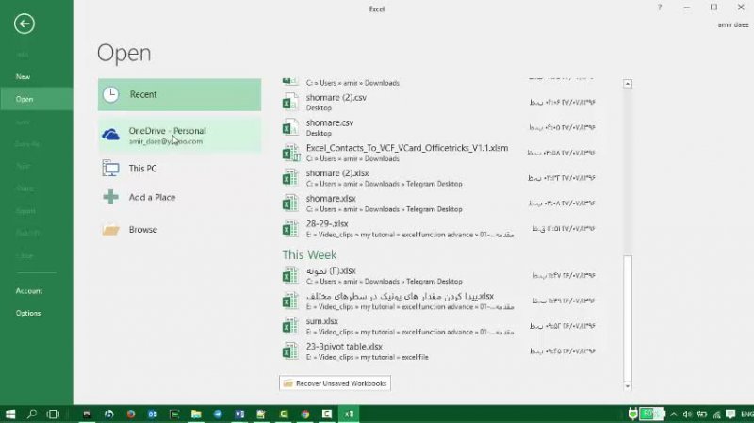The image size is (754, 423).
Task: Click the file list scrollbar down arrow
Action: pyautogui.click(x=628, y=385)
